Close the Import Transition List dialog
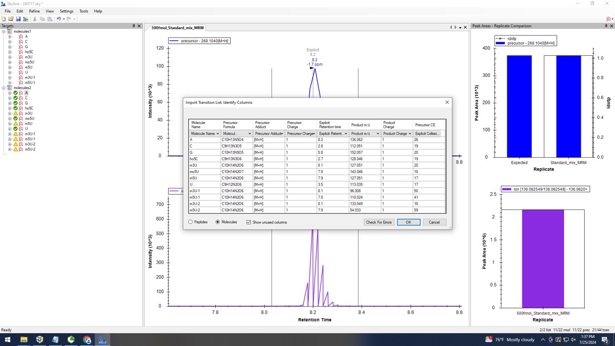Viewport: 615px width, 346px height. point(447,102)
